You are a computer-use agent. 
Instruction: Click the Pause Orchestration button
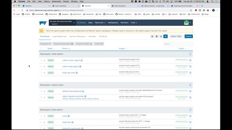tap(63, 44)
